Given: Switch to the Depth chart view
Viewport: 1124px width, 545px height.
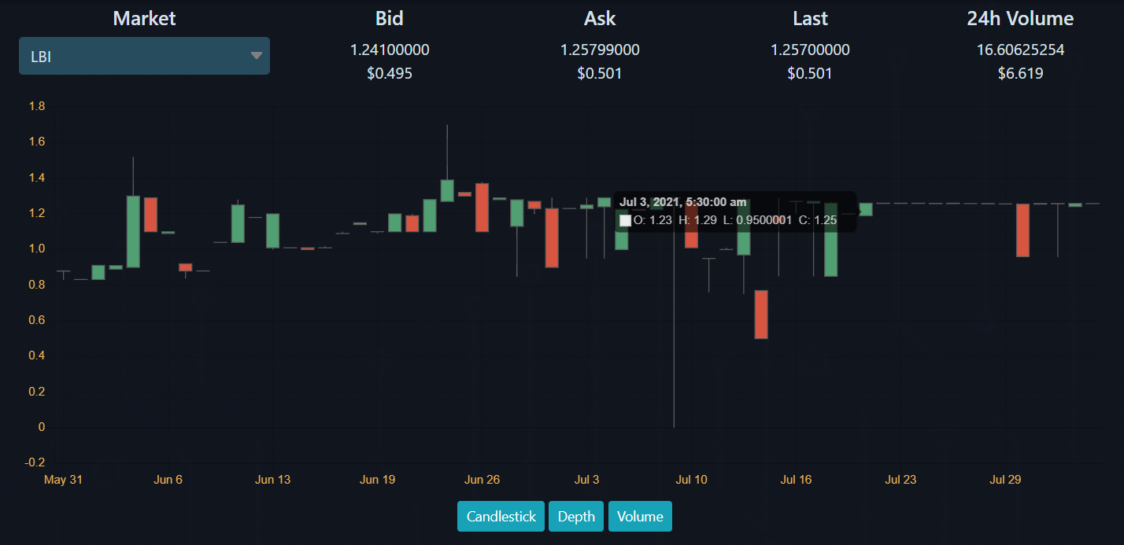Looking at the screenshot, I should click(576, 517).
